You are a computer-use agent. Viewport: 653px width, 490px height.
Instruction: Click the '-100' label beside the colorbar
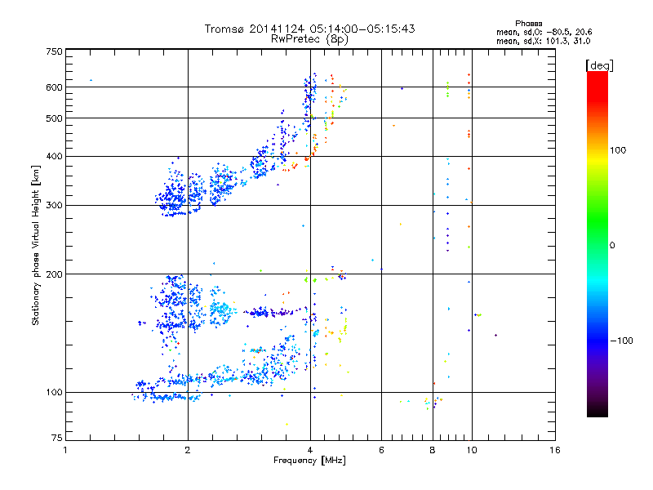click(x=622, y=341)
